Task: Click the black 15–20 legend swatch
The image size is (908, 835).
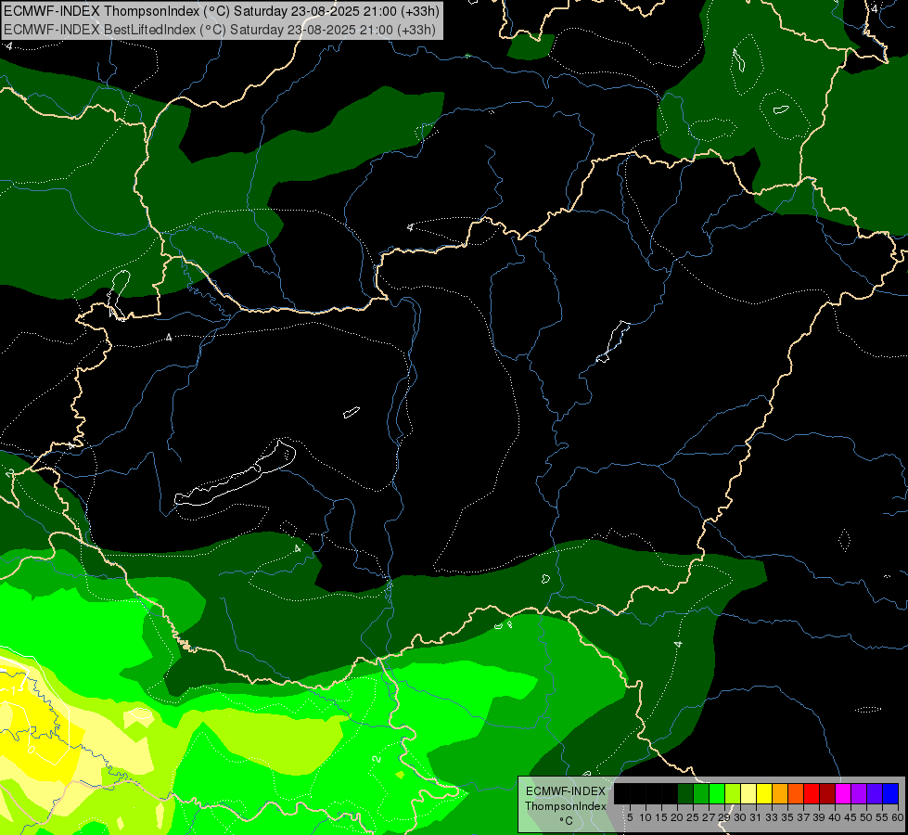Action: coord(670,793)
